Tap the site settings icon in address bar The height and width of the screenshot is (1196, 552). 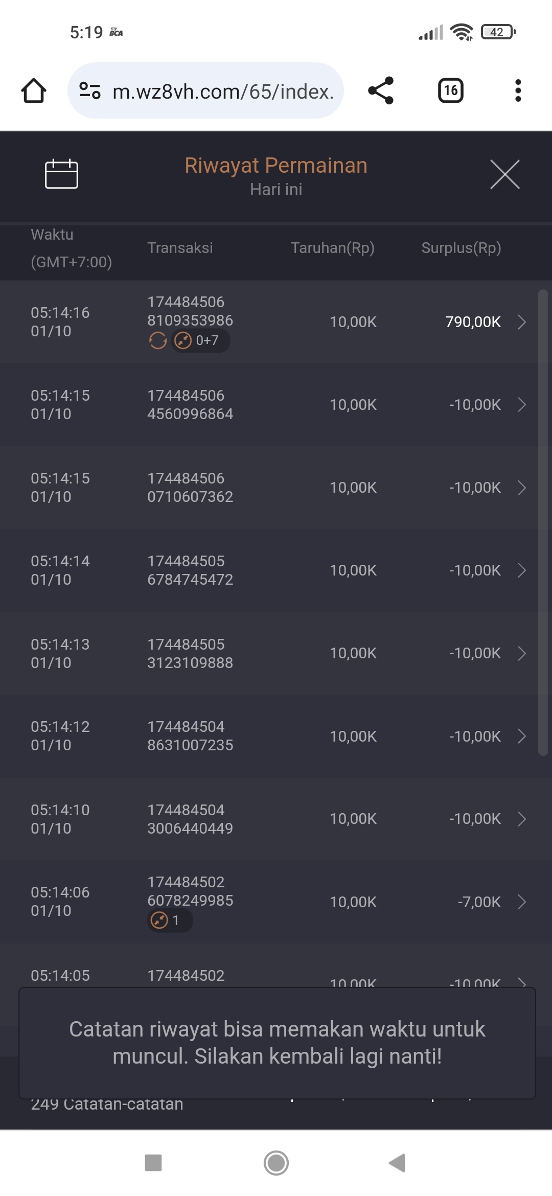(90, 91)
